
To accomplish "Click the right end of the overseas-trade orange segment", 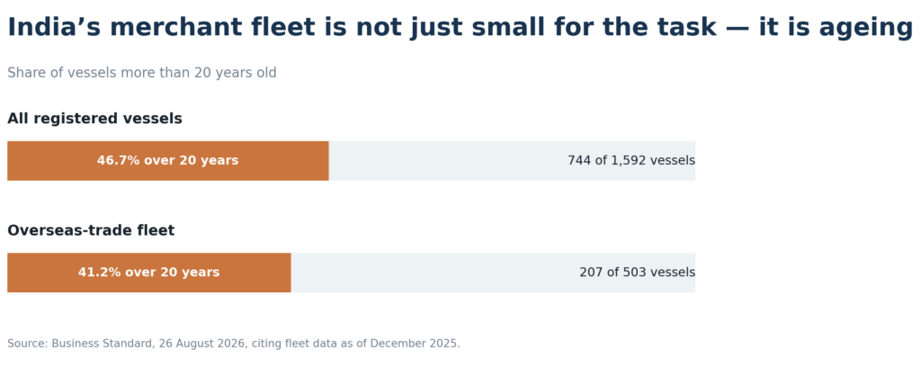I will [x=289, y=273].
